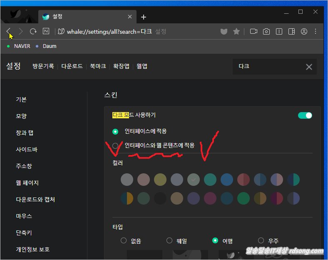
Task: Select the 웨일 type radio button
Action: 169,240
